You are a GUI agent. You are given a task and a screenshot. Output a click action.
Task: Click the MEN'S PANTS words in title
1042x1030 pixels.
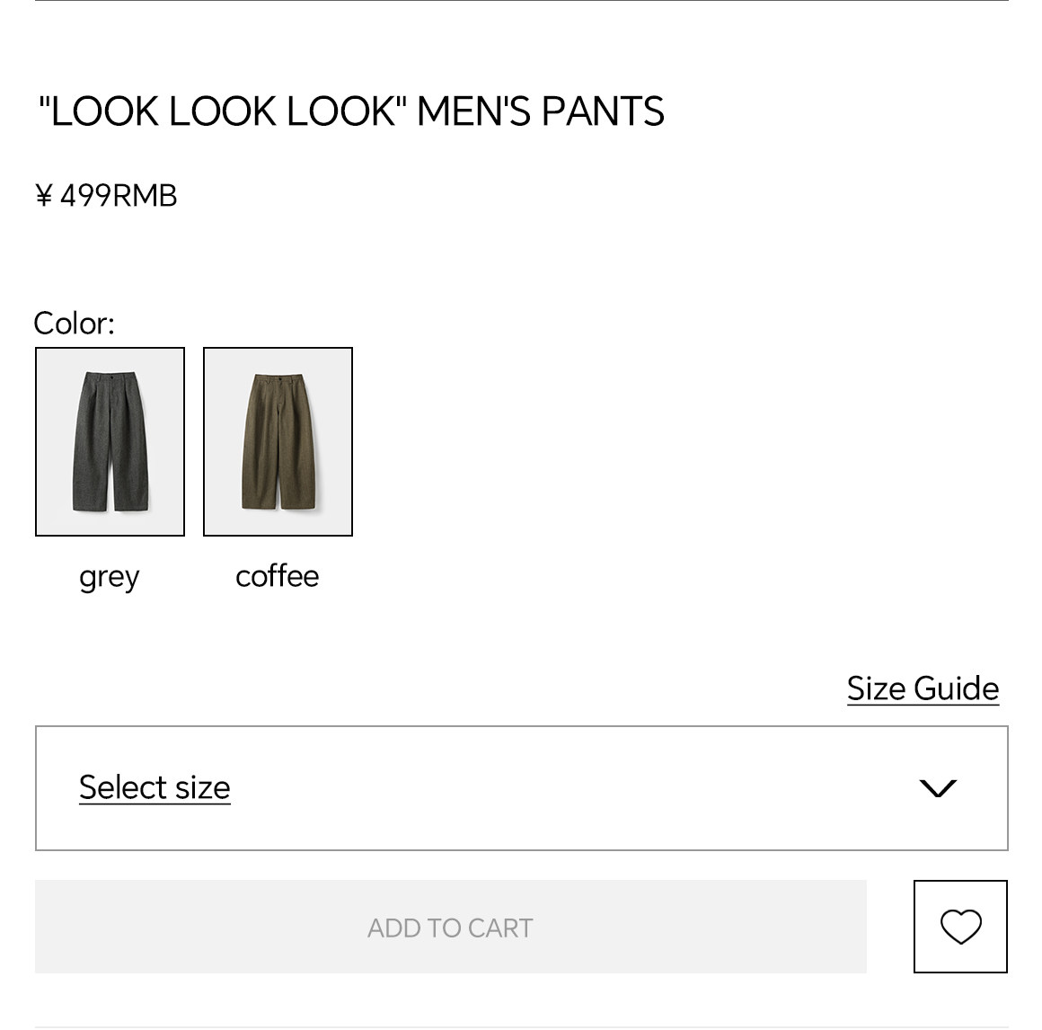tap(540, 111)
